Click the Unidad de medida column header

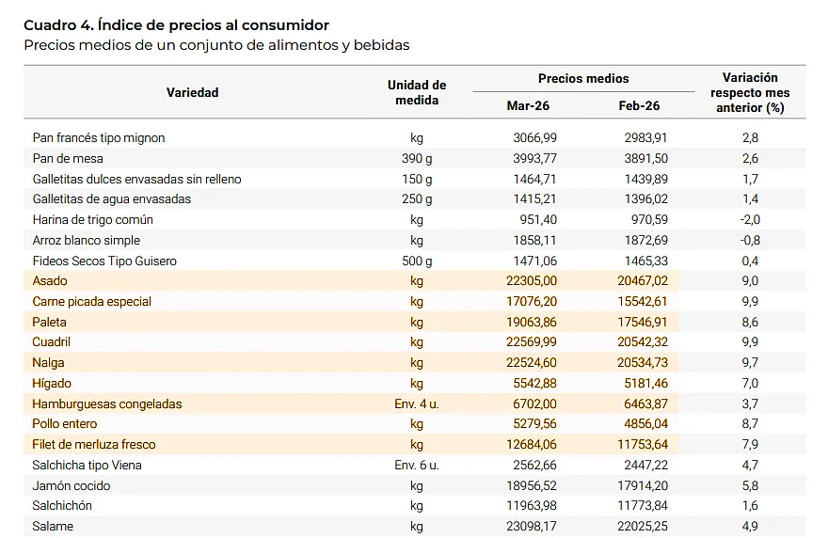416,92
